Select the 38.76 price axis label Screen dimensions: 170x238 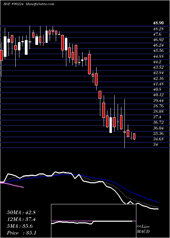(158, 106)
